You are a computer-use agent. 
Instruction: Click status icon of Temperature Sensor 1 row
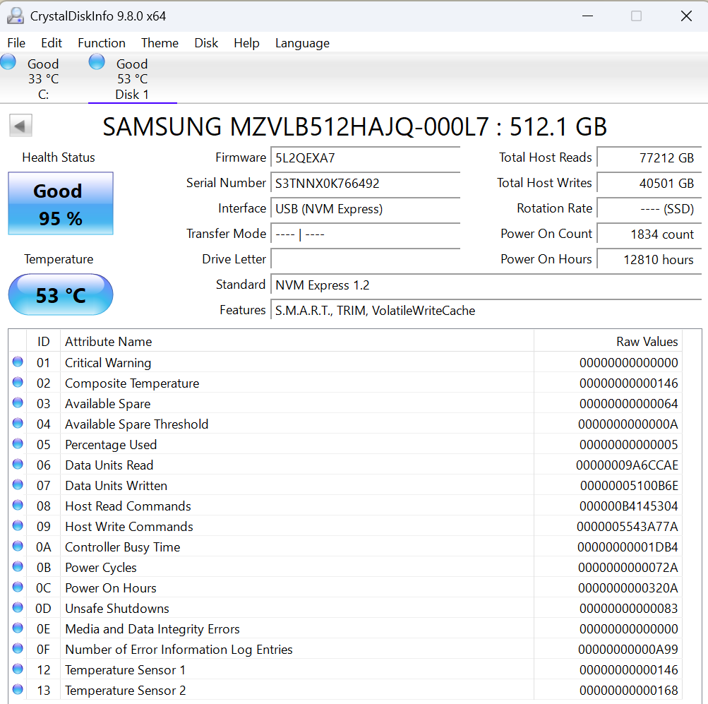pos(18,669)
